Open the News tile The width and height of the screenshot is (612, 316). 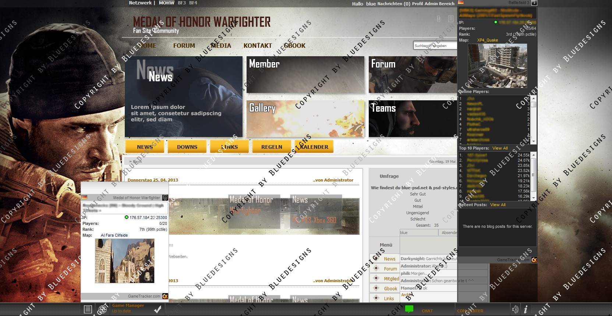tap(184, 97)
